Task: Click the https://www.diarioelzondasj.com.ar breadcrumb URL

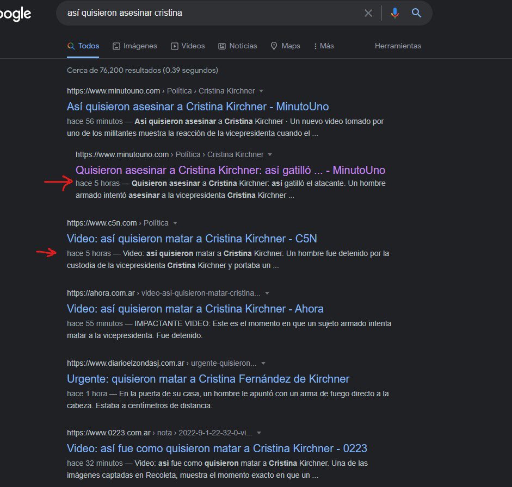Action: pos(162,364)
